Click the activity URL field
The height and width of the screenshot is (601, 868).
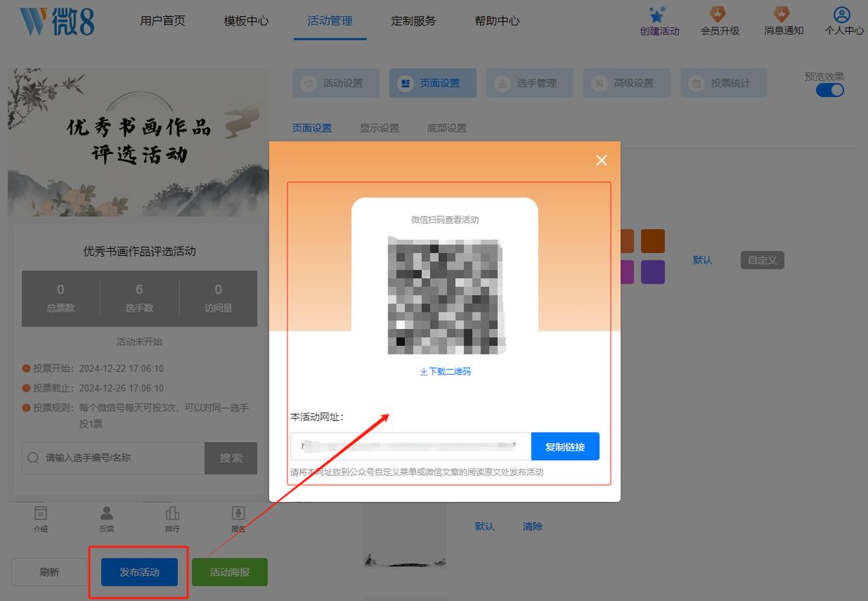[x=411, y=446]
